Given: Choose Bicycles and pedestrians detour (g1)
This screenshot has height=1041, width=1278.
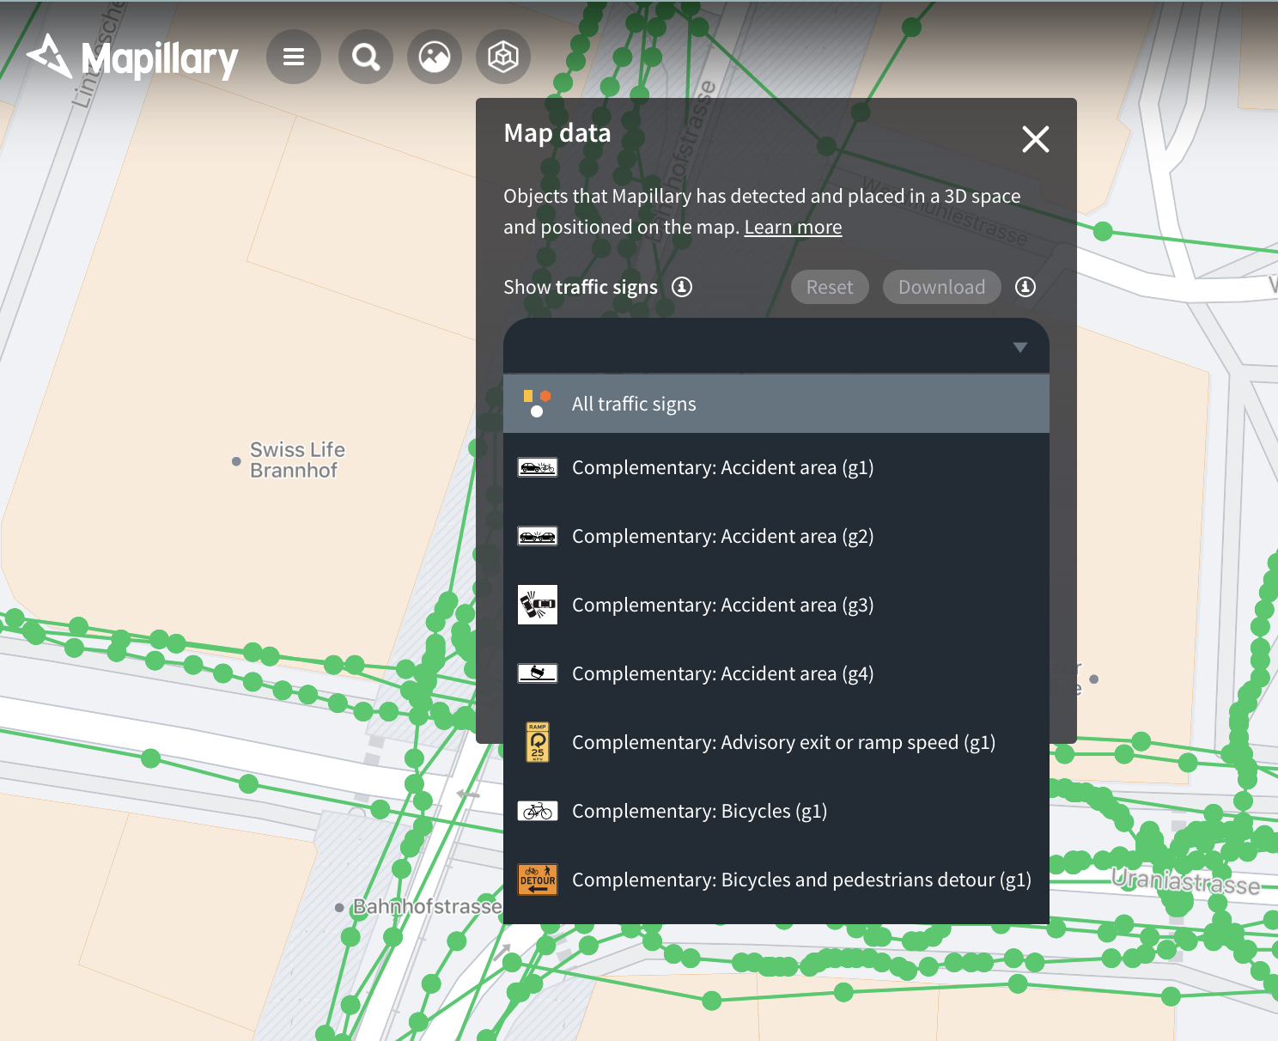Looking at the screenshot, I should pos(776,880).
